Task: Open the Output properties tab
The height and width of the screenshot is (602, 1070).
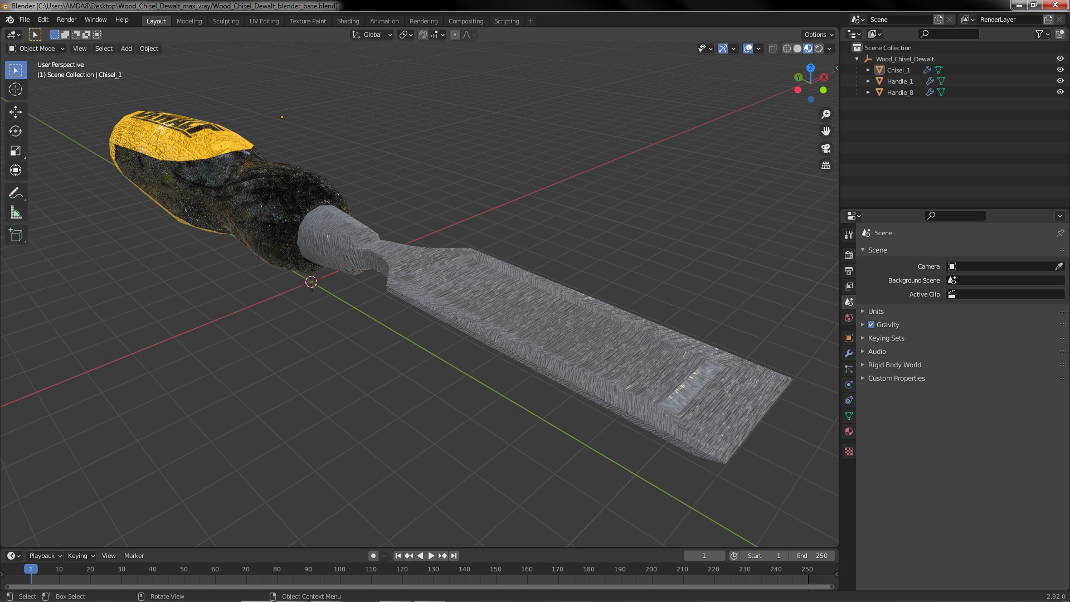Action: click(849, 270)
